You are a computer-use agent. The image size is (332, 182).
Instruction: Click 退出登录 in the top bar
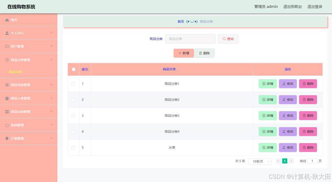[315, 7]
